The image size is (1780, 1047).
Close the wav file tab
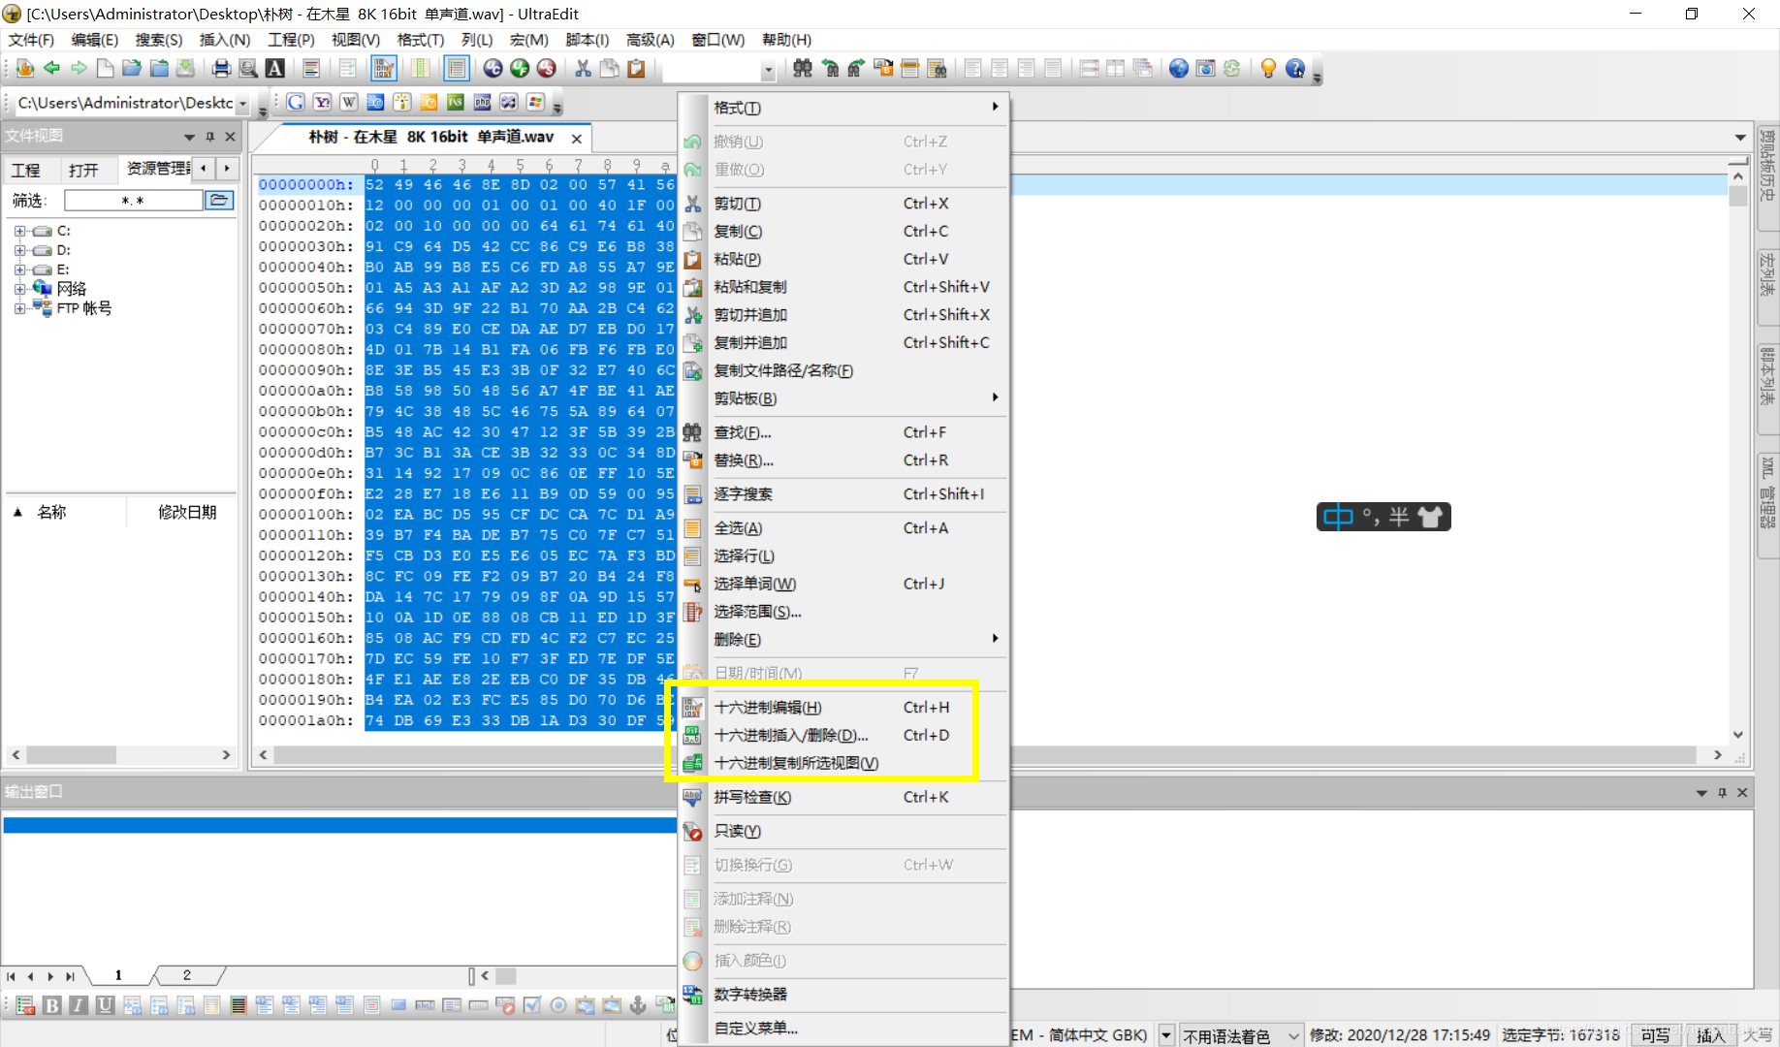coord(577,139)
